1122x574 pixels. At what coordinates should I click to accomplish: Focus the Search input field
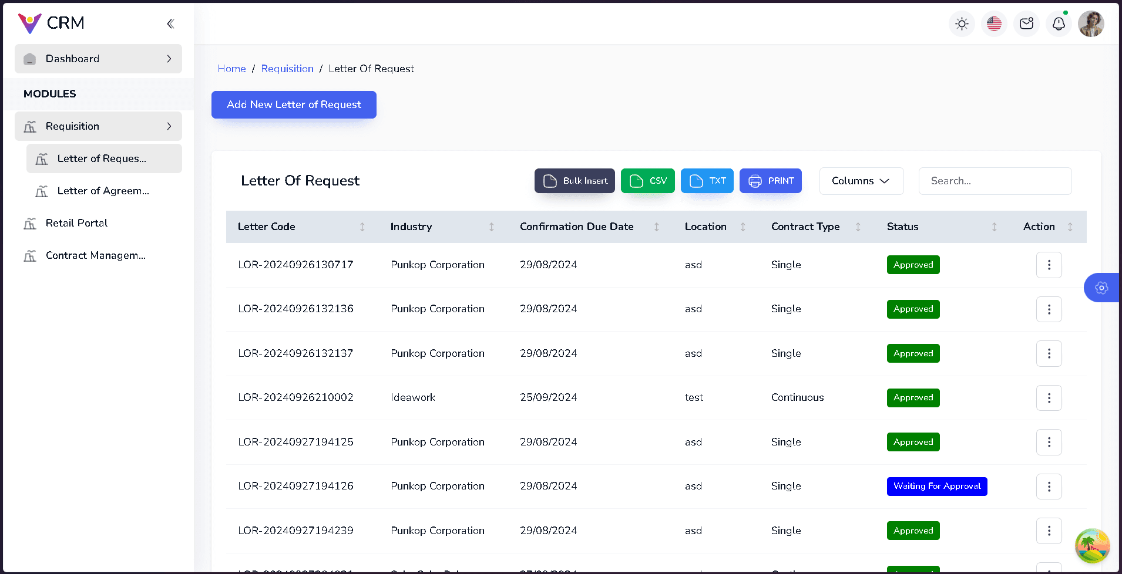click(995, 181)
